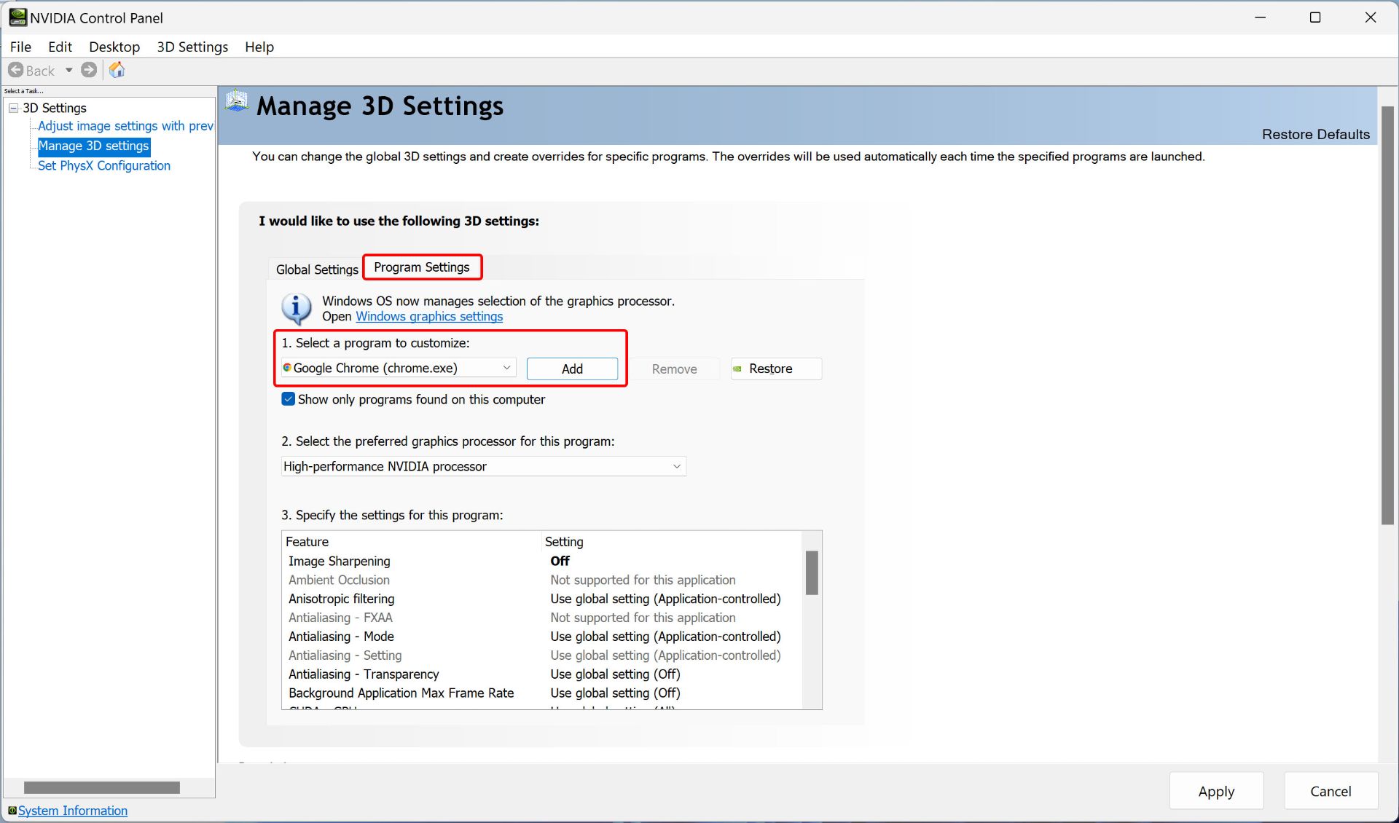The image size is (1399, 823).
Task: Click the info icon near Windows OS message
Action: click(297, 307)
